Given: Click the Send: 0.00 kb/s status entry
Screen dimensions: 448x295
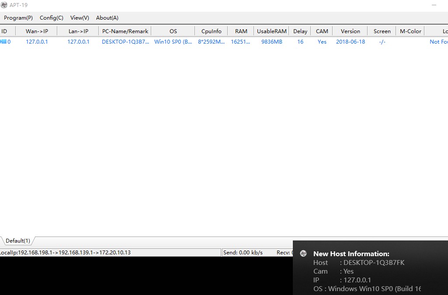Looking at the screenshot, I should pyautogui.click(x=243, y=253).
